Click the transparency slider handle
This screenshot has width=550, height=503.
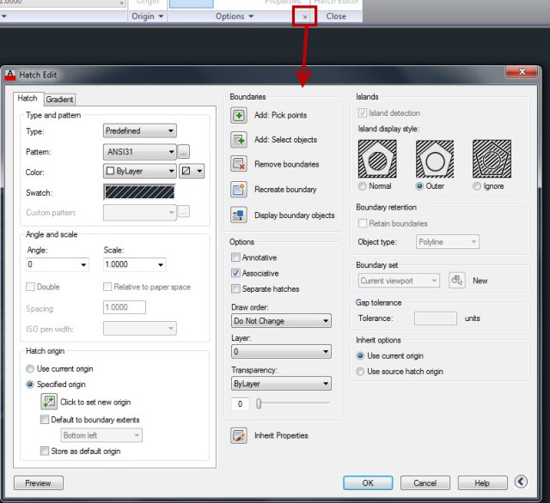click(x=259, y=403)
